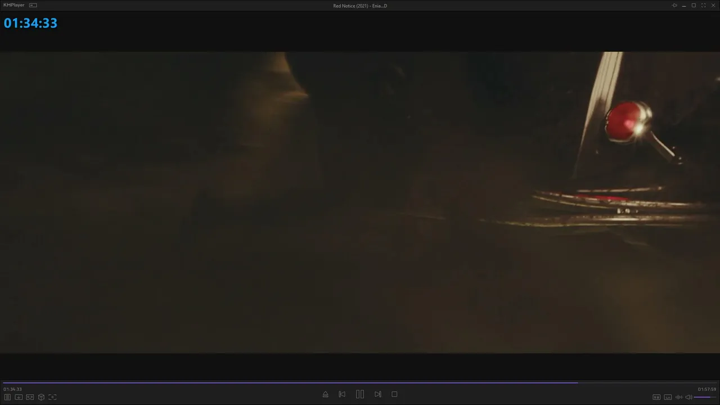Pin the player window on top

pyautogui.click(x=674, y=6)
